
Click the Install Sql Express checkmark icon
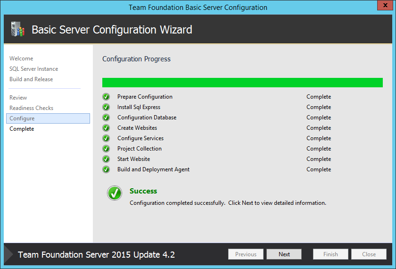pyautogui.click(x=106, y=107)
